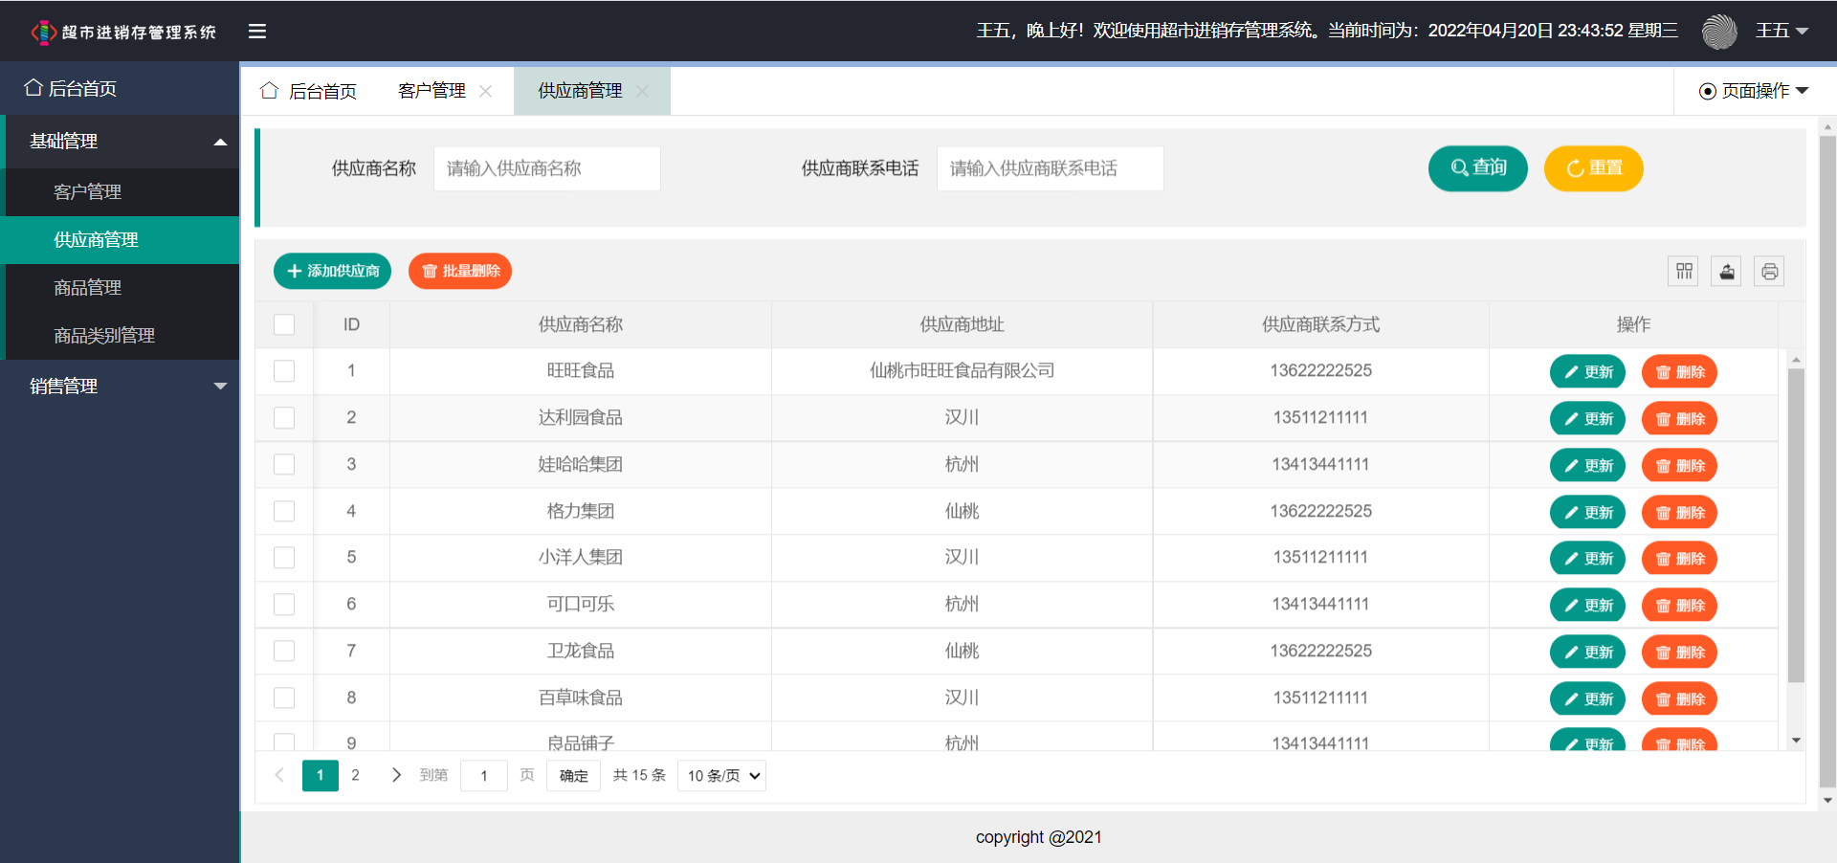Check the checkbox for row ID 2
1837x863 pixels.
click(284, 418)
